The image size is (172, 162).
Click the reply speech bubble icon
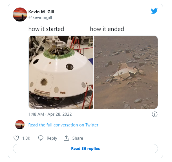[41, 138]
